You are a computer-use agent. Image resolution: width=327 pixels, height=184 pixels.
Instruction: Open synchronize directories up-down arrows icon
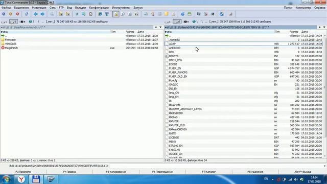tap(84, 14)
